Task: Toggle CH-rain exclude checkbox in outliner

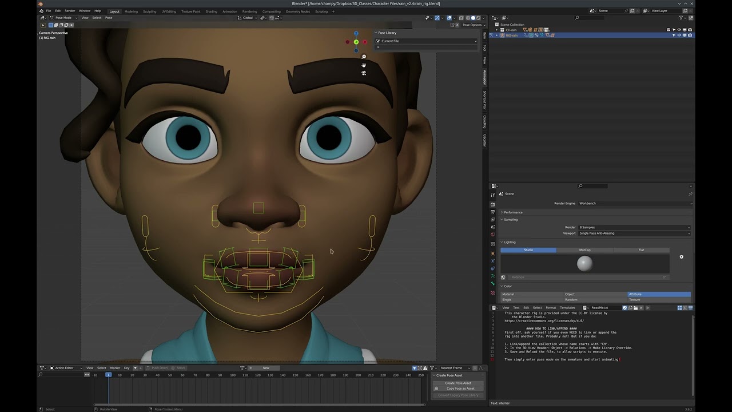Action: 669,30
